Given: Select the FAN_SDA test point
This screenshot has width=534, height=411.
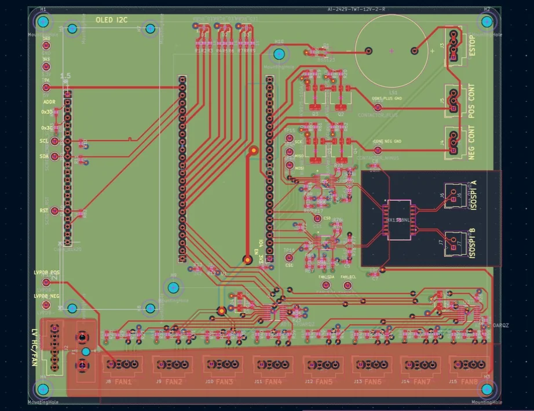Looking at the screenshot, I should 327,285.
